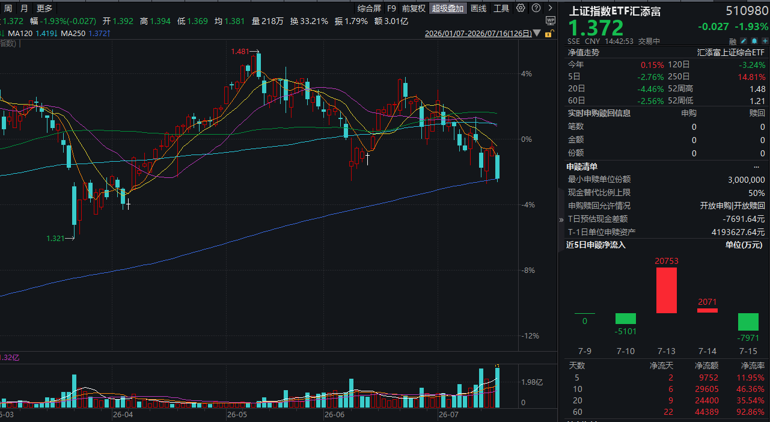Viewport: 770px width, 422px height.
Task: Open the 更多 periods menu
Action: pyautogui.click(x=44, y=8)
